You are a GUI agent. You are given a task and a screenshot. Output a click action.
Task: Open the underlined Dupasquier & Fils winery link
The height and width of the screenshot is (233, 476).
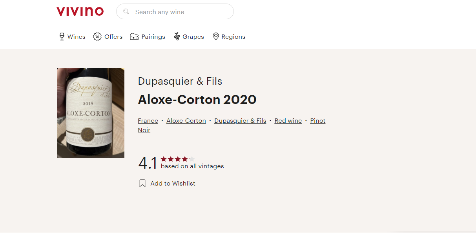click(x=240, y=121)
